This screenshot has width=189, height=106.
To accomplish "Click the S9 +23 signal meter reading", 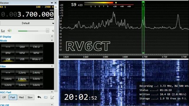I will click(x=77, y=5).
